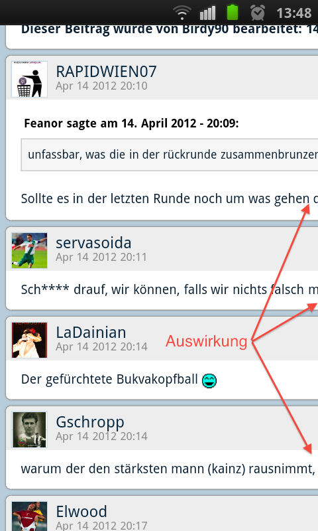Tap the laughing smiley emoticon

[x=209, y=380]
